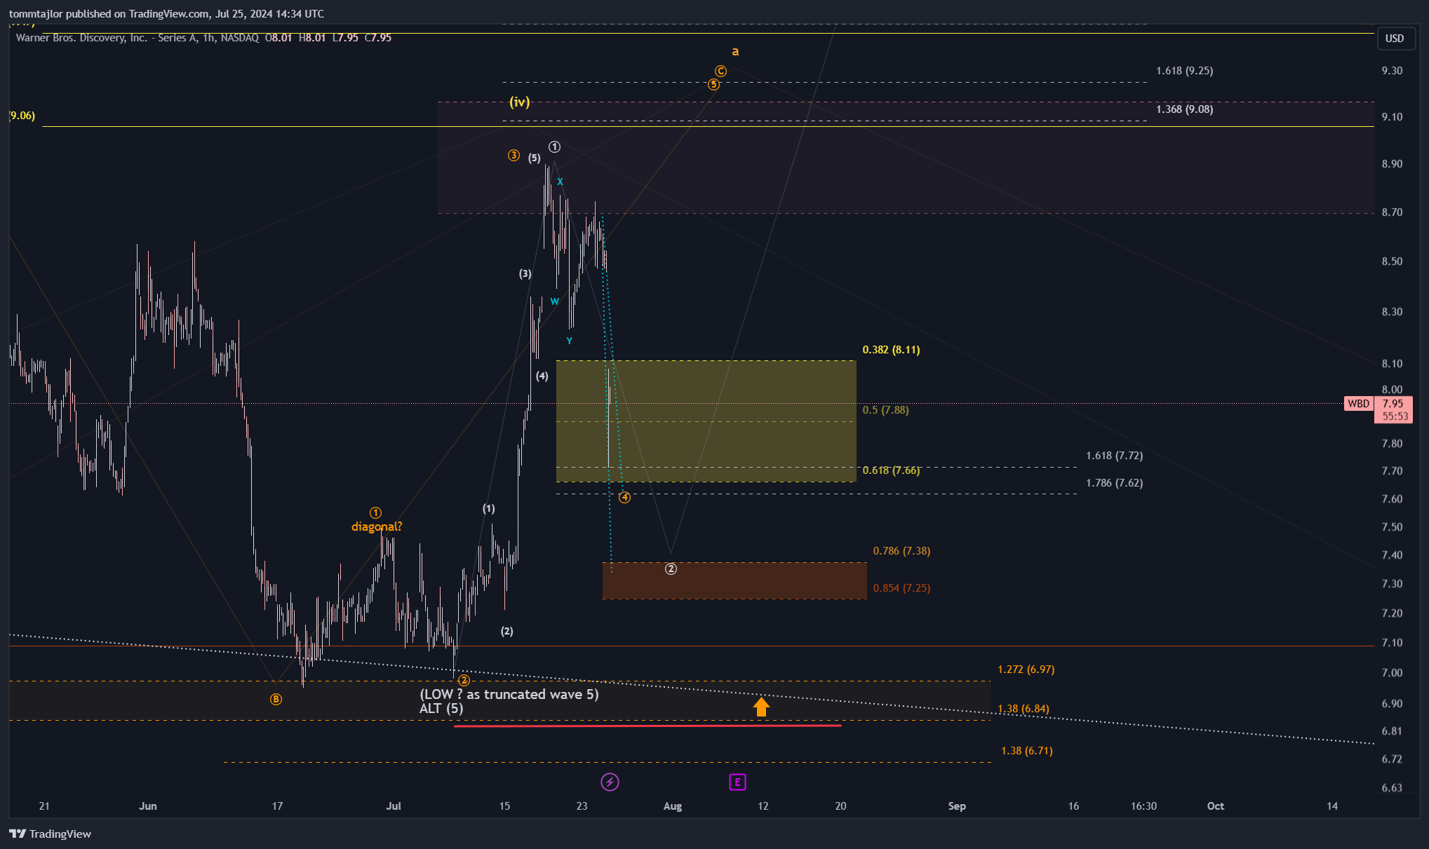1429x849 pixels.
Task: Click the 0.382 (8.11) retracement label
Action: click(891, 350)
